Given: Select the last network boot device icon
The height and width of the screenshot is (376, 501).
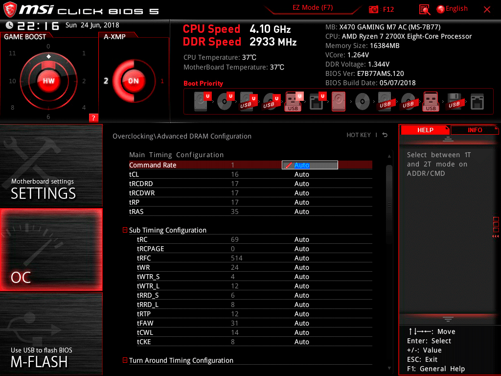Looking at the screenshot, I should (478, 102).
